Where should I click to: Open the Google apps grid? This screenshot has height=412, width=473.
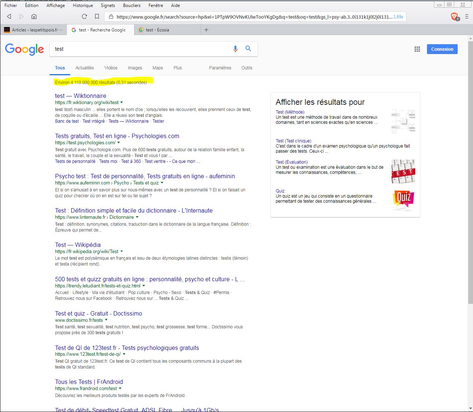(417, 49)
